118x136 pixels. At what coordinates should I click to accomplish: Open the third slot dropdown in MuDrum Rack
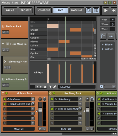[33, 109]
